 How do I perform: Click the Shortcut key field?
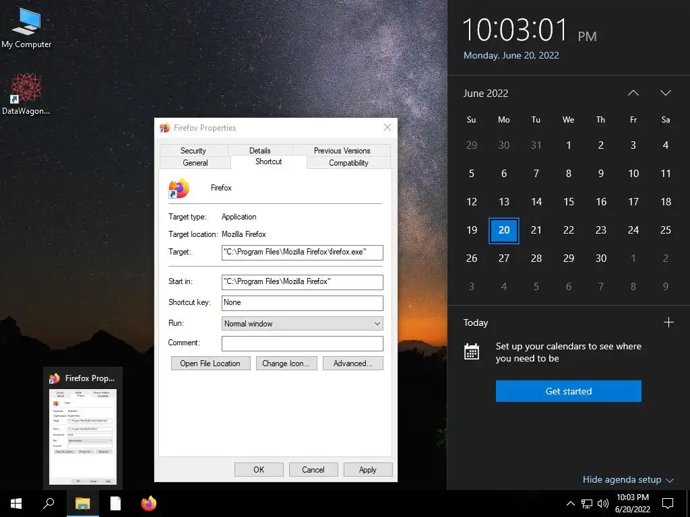[x=303, y=303]
